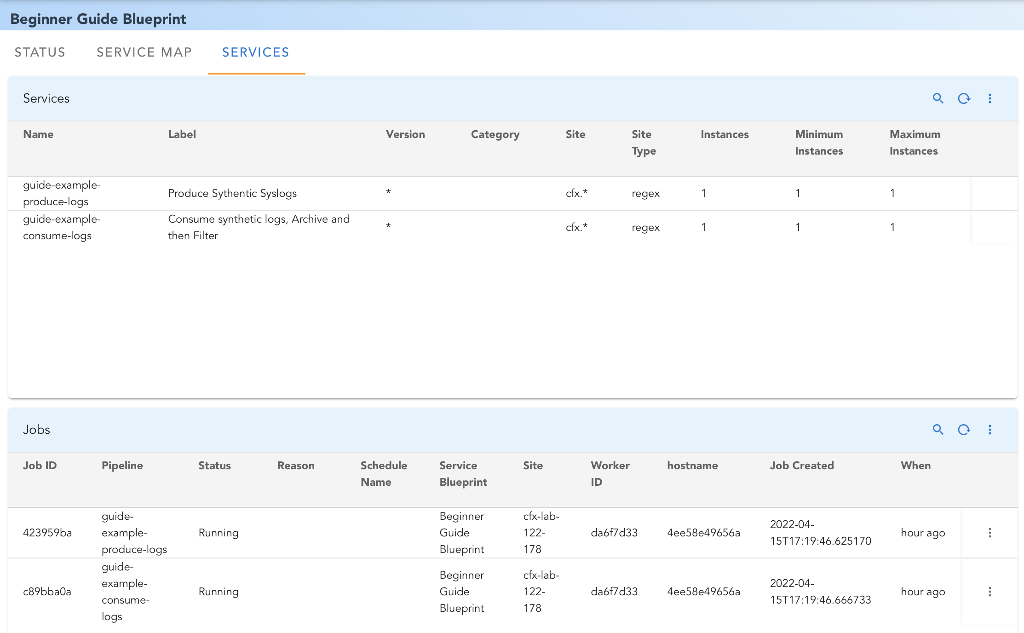Sort Services by Name column header

coord(38,134)
